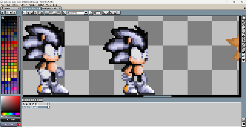
Task: Go to the first frame
Action: tap(24, 100)
